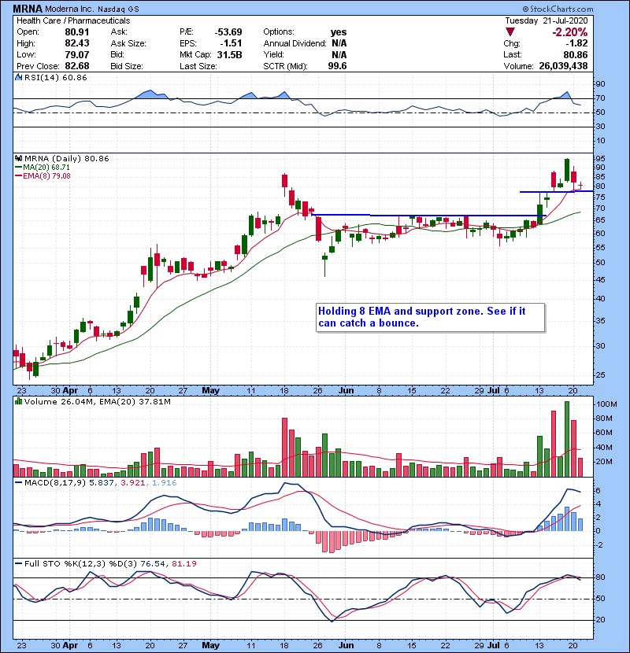
Task: Click the long blue resistance line near 67
Action: (428, 216)
